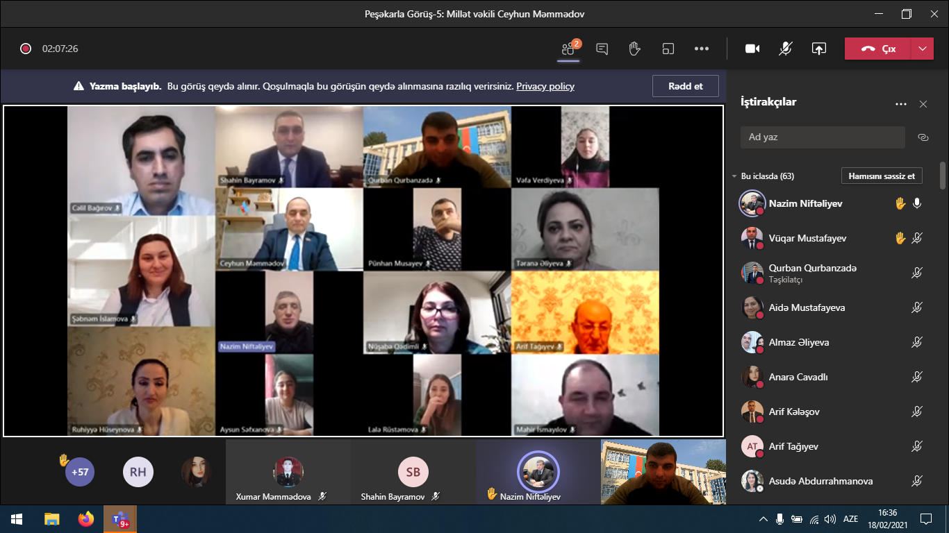The height and width of the screenshot is (533, 949).
Task: Click the share content tray icon
Action: [x=819, y=49]
